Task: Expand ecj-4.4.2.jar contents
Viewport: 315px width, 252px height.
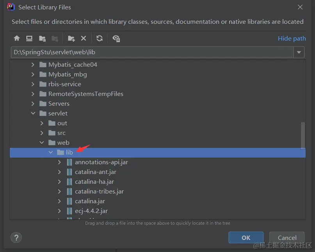Action: point(59,211)
